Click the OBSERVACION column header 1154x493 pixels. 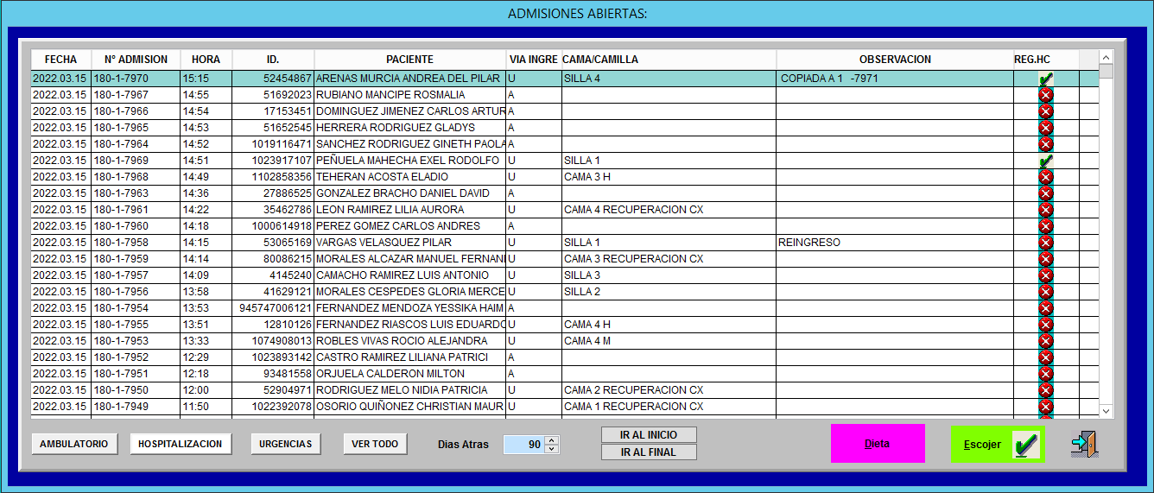(x=895, y=60)
